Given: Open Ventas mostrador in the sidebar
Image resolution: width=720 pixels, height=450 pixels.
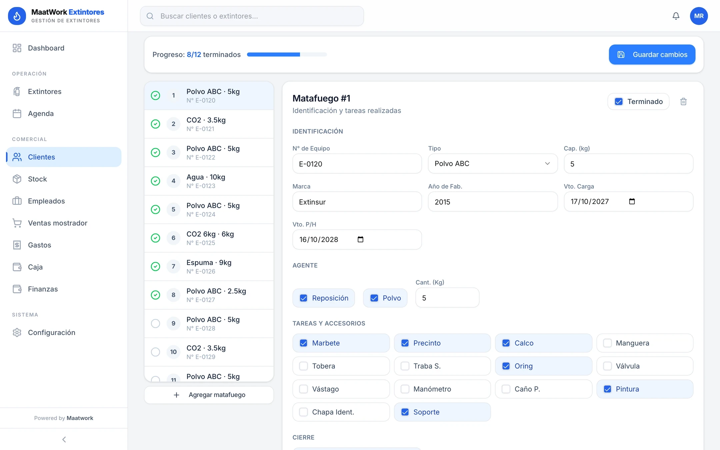Looking at the screenshot, I should (x=64, y=223).
